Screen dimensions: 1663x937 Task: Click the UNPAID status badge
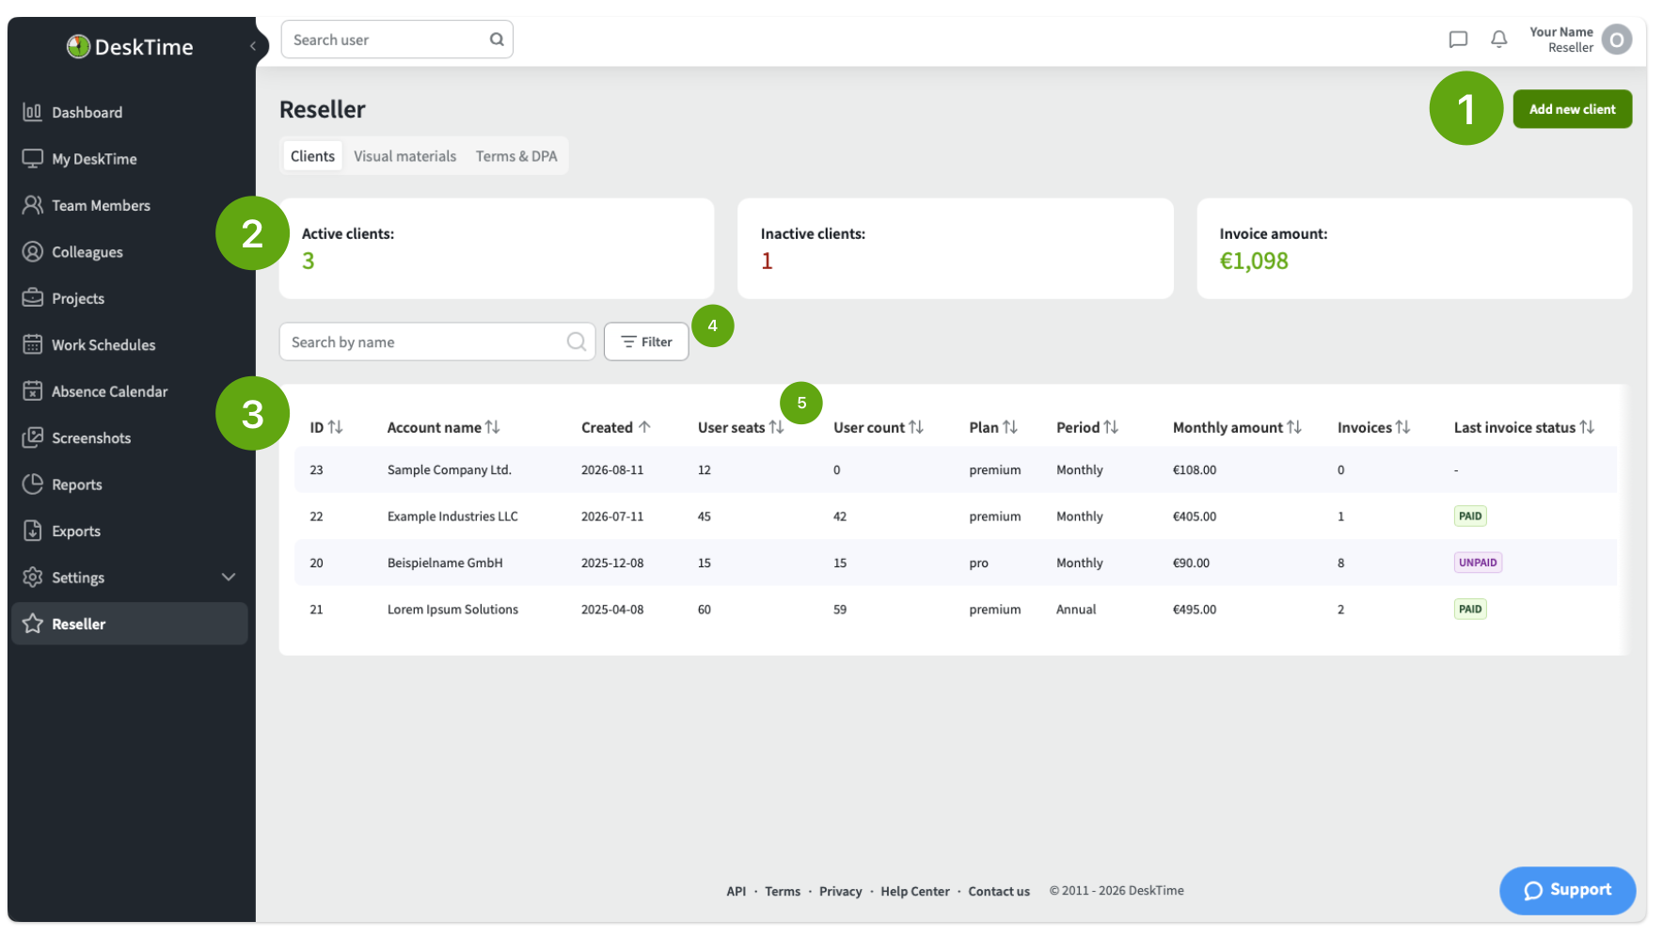coord(1478,563)
